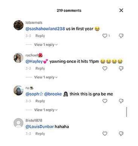Open lolswmols profile avatar
The width and height of the screenshot is (138, 146).
point(18,25)
